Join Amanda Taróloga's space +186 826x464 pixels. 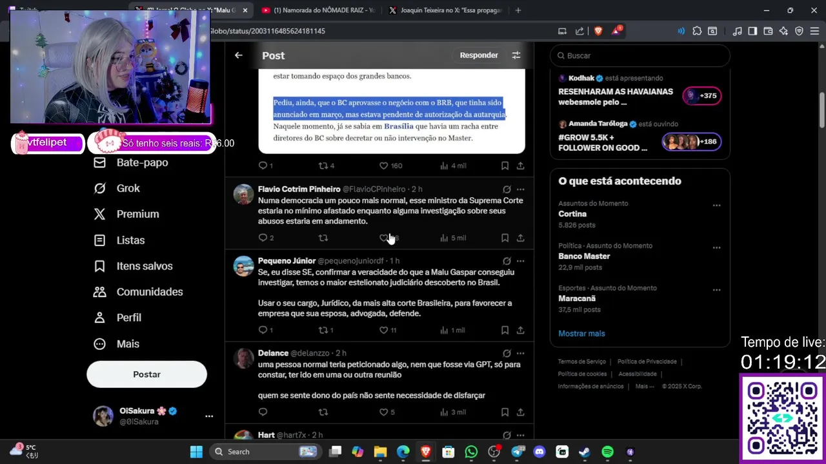tap(692, 142)
